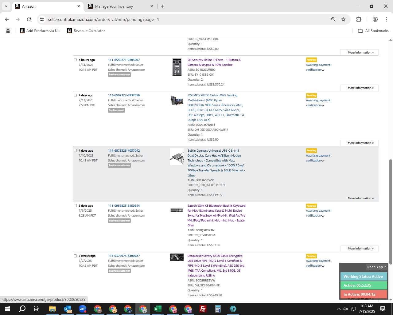Viewport: 393px width, 315px height.
Task: Close the Manage Your Inventory tab
Action: pyautogui.click(x=152, y=6)
